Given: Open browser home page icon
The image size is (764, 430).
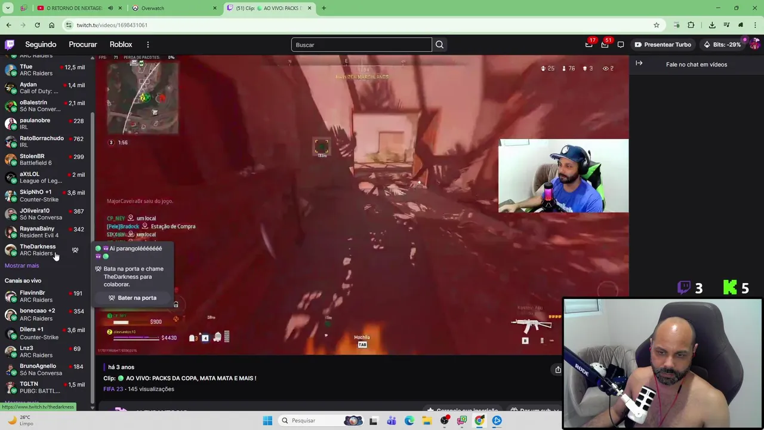Looking at the screenshot, I should pos(51,25).
